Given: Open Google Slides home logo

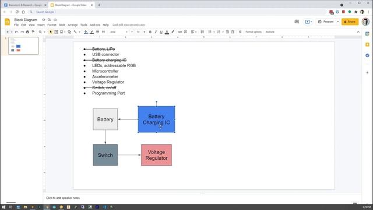Looking at the screenshot, I should 8,22.
